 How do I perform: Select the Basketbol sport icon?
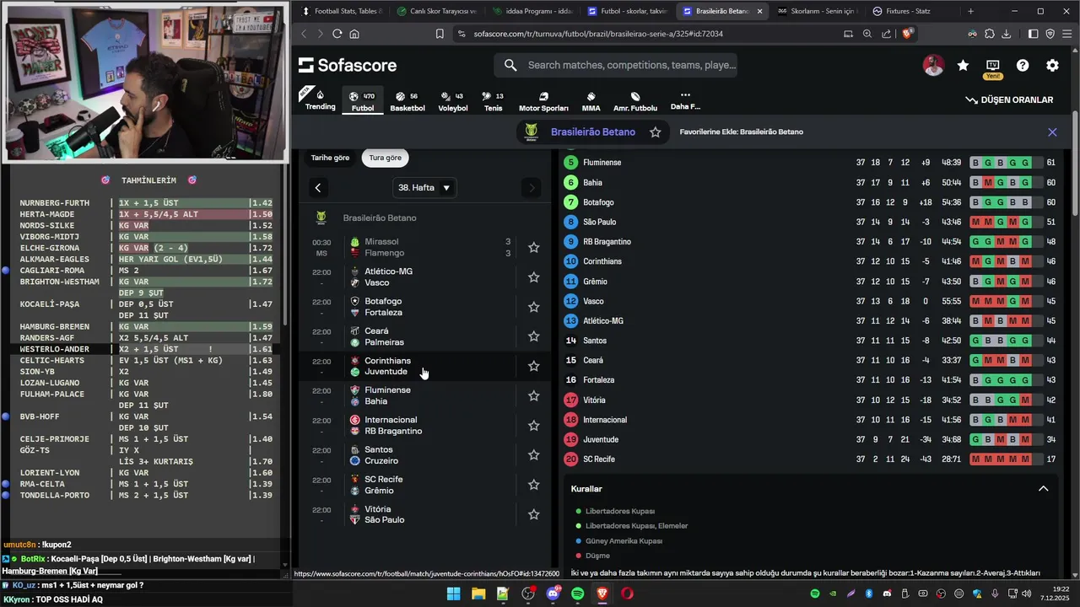pyautogui.click(x=408, y=101)
